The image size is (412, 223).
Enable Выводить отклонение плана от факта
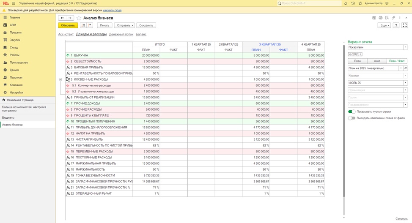point(352,118)
